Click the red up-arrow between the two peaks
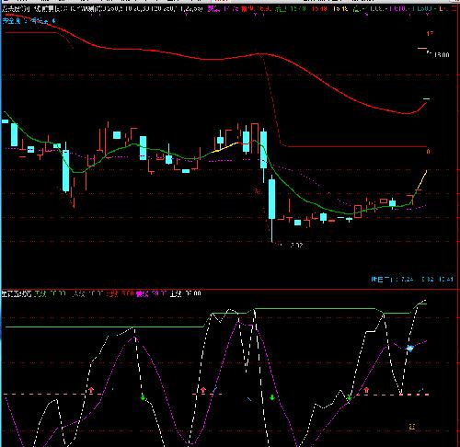 point(203,390)
